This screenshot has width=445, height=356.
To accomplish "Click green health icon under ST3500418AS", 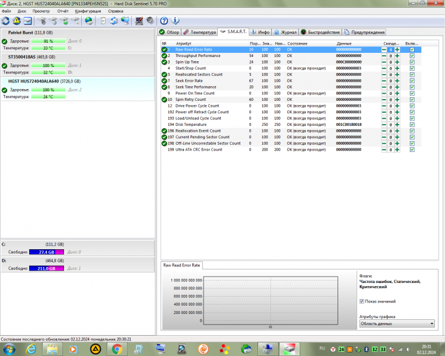I will pyautogui.click(x=4, y=66).
